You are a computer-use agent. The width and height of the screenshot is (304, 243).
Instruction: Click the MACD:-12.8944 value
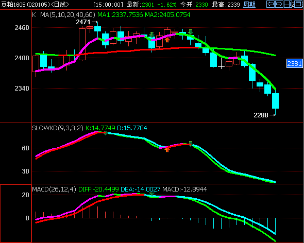pyautogui.click(x=184, y=189)
